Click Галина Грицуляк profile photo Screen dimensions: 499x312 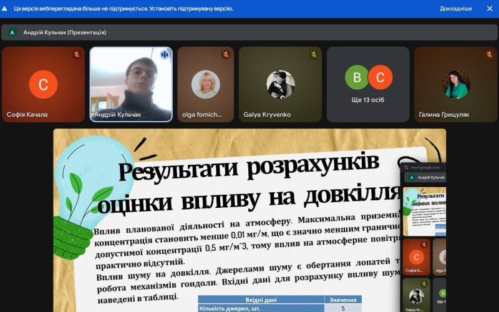click(x=456, y=84)
